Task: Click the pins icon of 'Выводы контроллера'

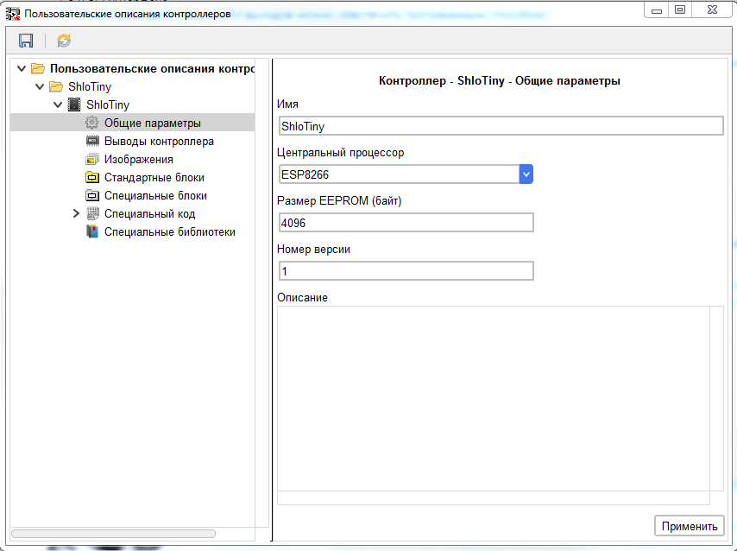Action: coord(92,141)
